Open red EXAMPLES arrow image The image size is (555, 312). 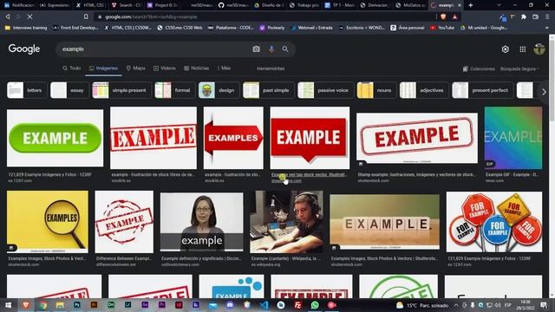click(233, 138)
